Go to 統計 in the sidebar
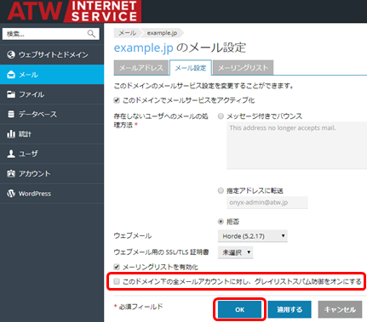 (52, 134)
